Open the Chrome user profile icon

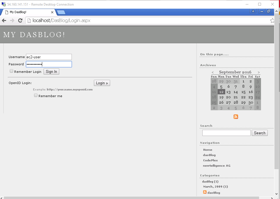tap(253, 11)
